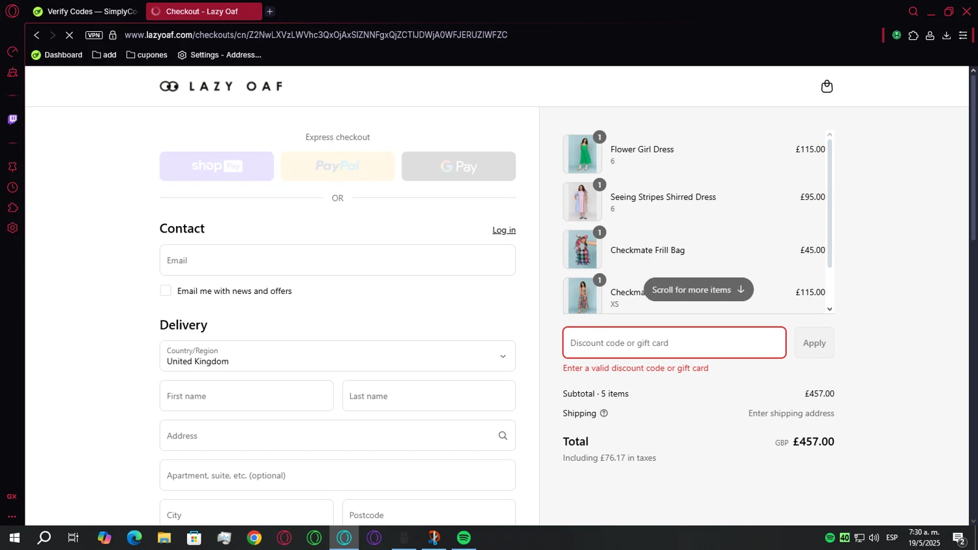Open the add bookmarks folder

[104, 55]
